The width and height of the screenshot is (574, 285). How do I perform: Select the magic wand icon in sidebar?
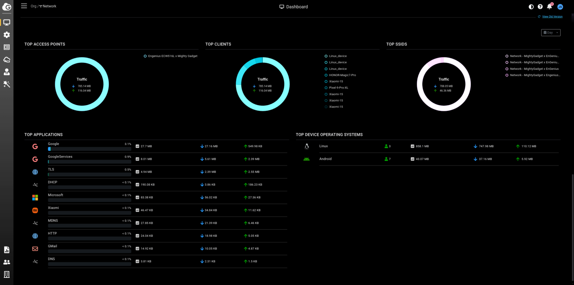[x=7, y=84]
